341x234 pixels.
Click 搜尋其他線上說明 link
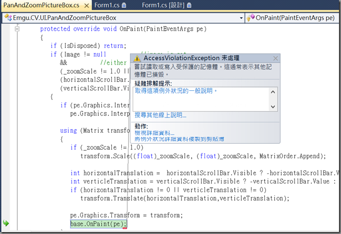click(161, 115)
